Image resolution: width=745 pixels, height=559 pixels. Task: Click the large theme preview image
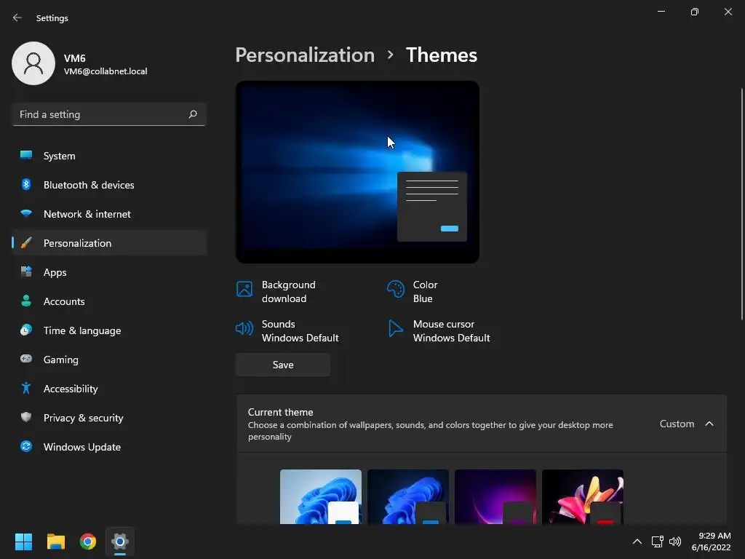357,172
